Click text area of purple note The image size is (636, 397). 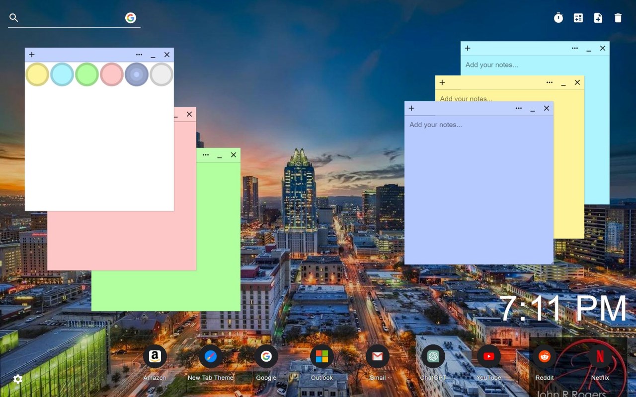click(479, 190)
